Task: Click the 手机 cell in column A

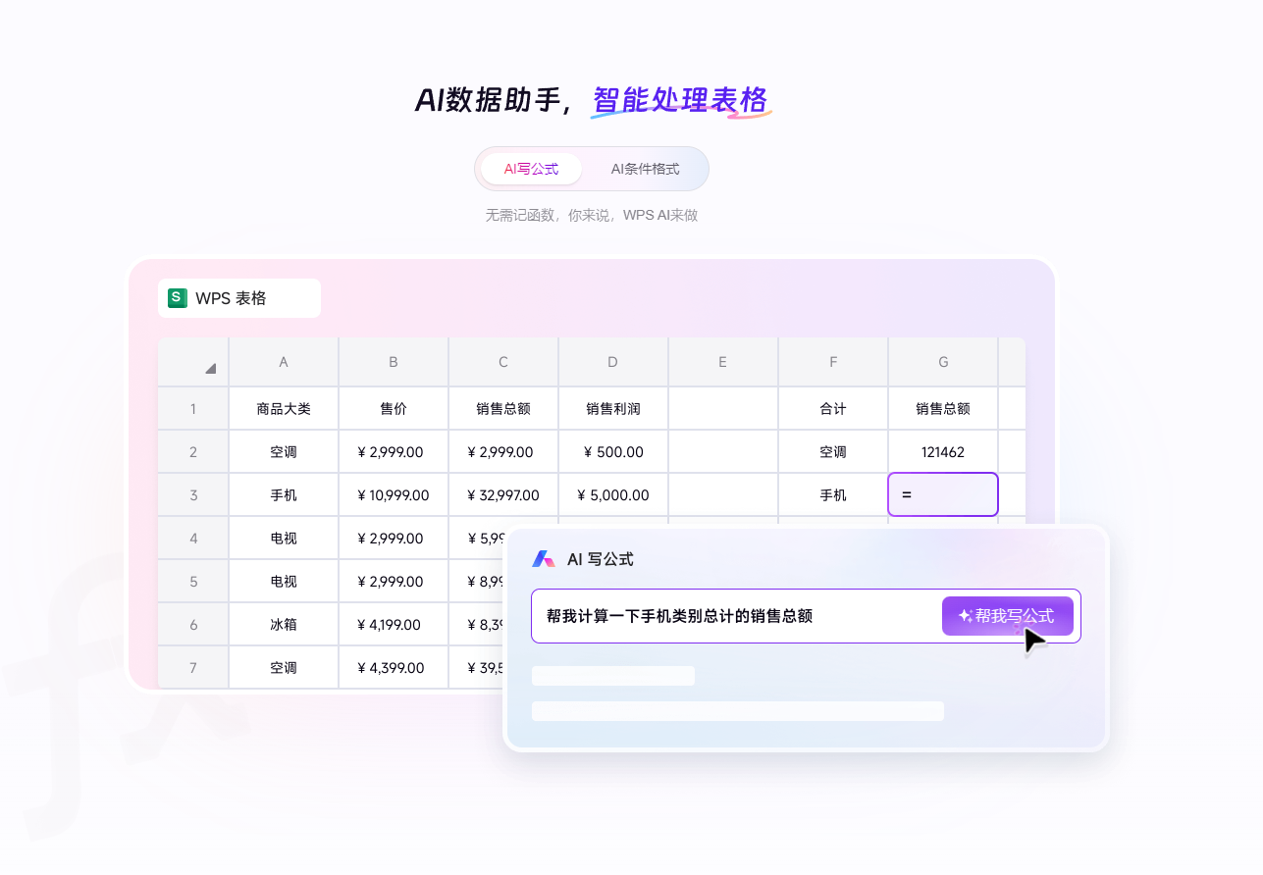Action: [x=284, y=495]
